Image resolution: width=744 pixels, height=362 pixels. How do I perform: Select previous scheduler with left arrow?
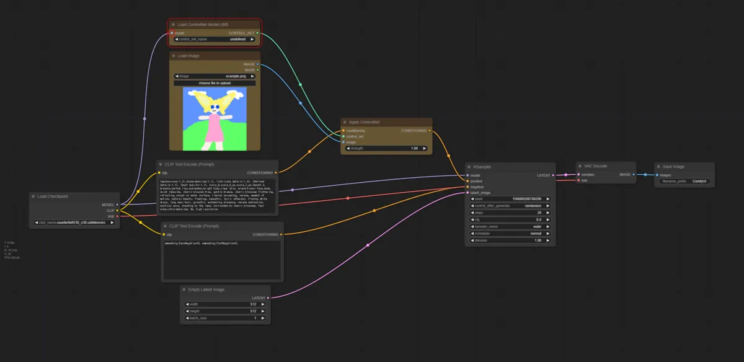tap(472, 234)
